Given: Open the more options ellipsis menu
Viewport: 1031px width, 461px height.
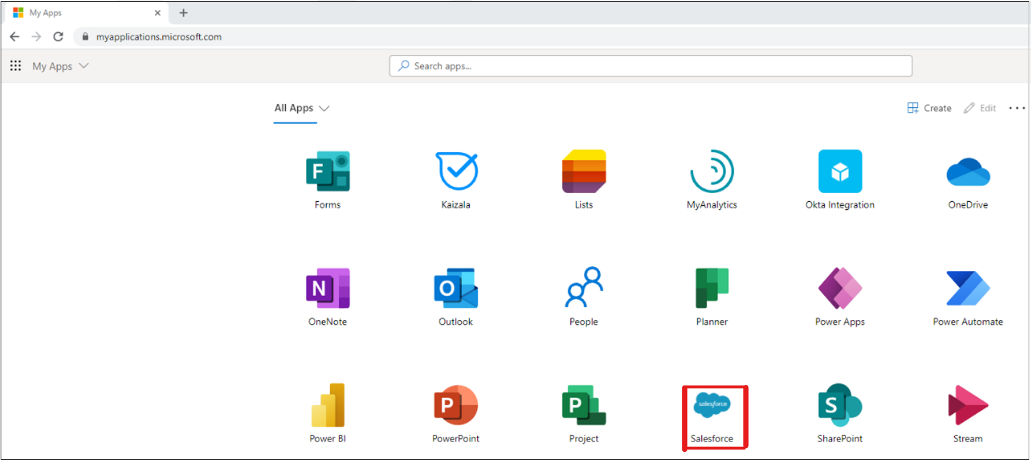Looking at the screenshot, I should pos(1017,108).
